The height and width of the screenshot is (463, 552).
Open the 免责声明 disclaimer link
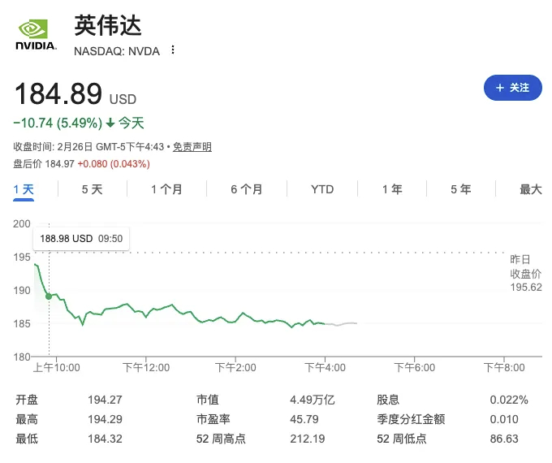click(192, 146)
